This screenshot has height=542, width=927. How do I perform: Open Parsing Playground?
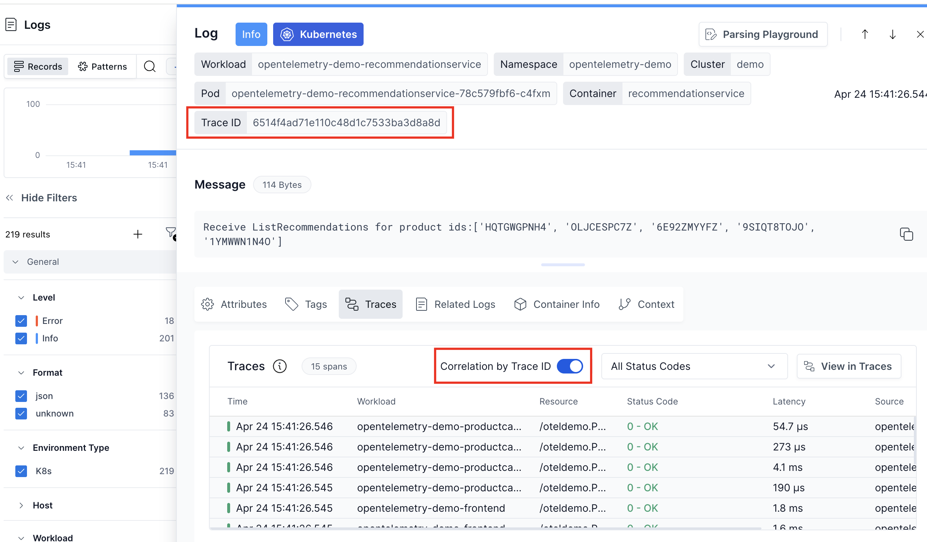763,34
